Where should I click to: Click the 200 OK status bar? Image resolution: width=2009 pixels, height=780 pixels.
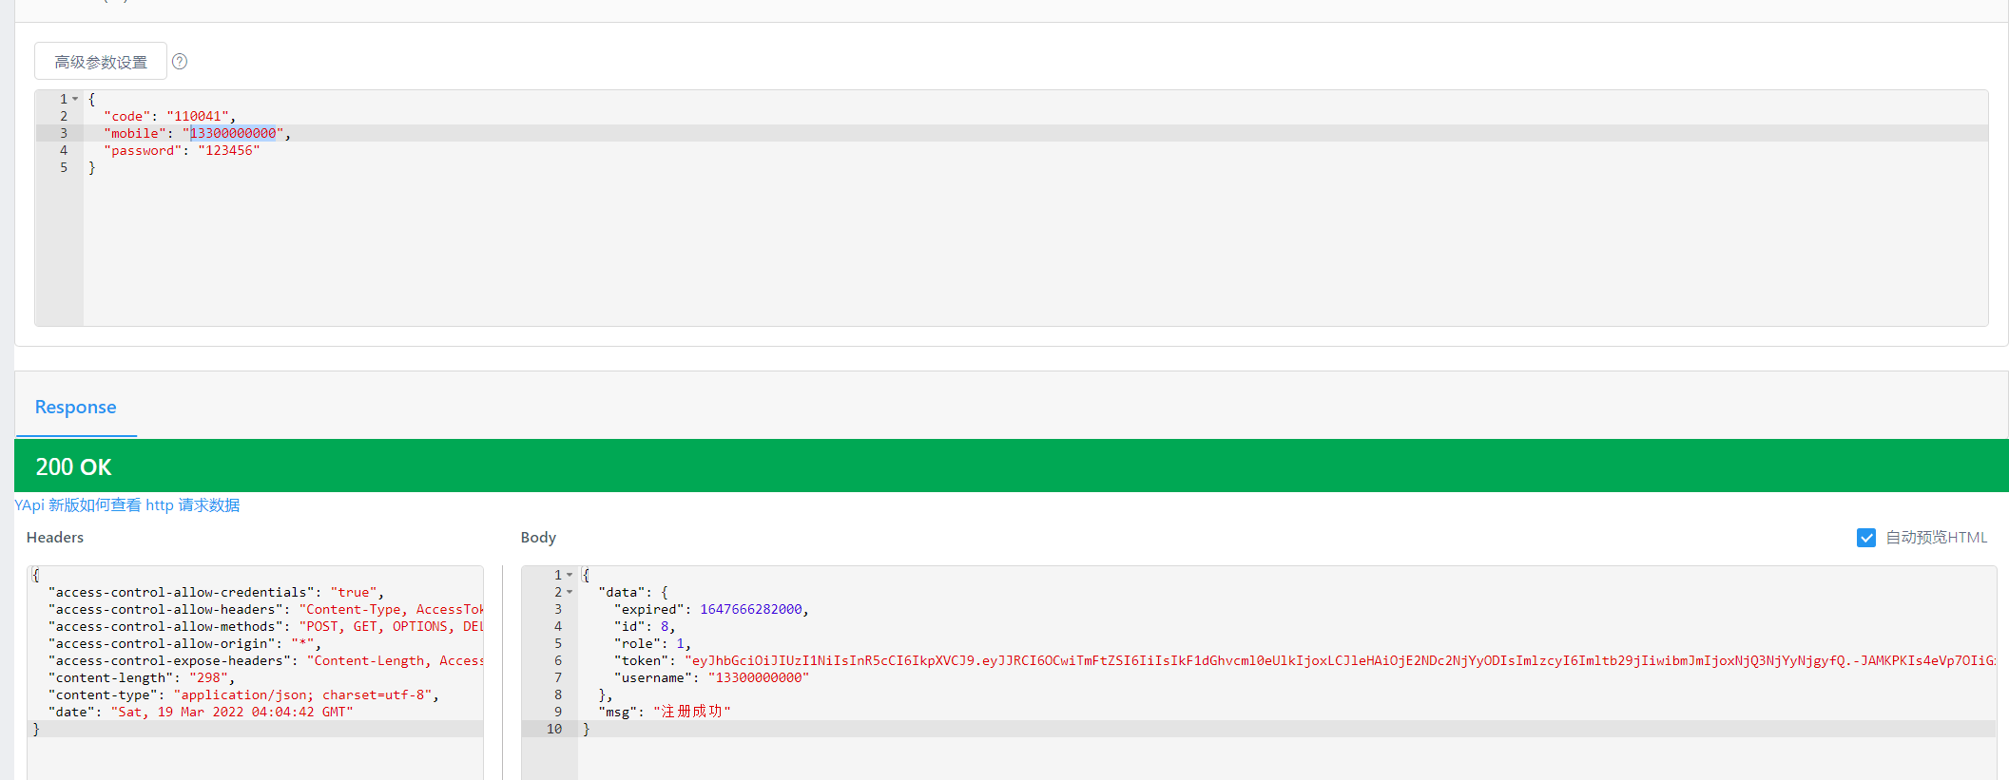(1012, 466)
